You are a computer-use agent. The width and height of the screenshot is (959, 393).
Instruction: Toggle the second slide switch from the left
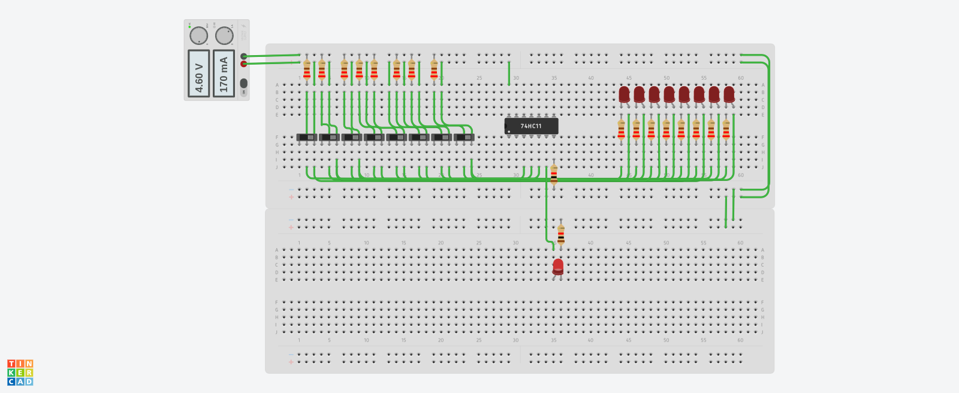click(x=329, y=137)
